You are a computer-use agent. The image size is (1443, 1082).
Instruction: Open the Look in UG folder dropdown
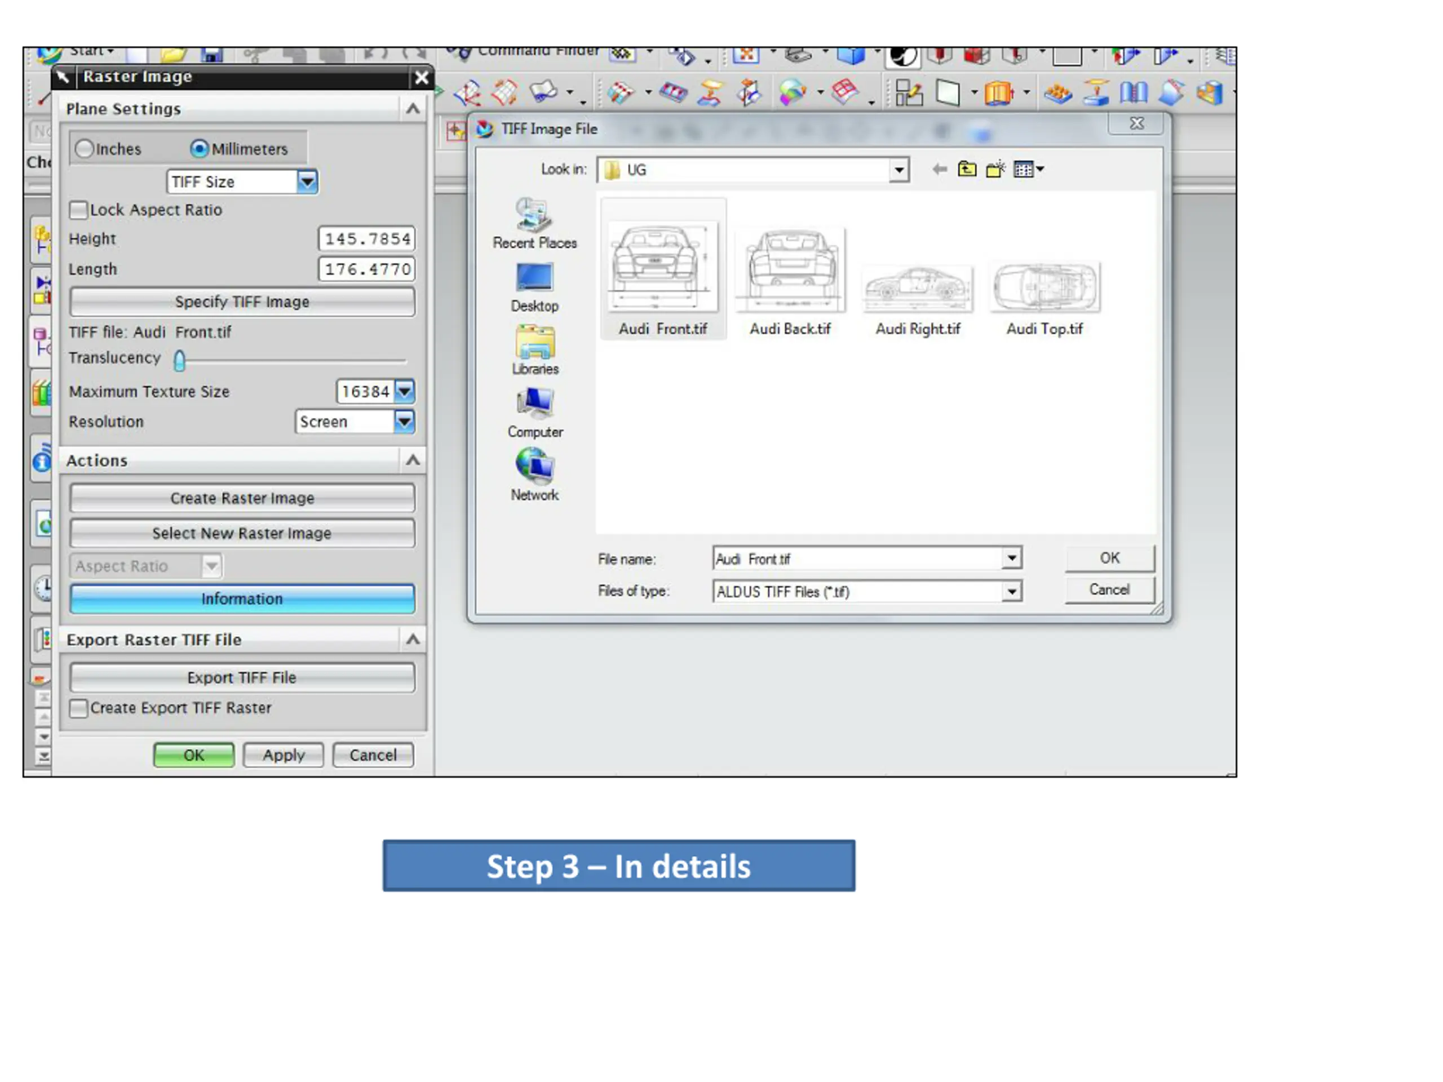[x=899, y=170]
